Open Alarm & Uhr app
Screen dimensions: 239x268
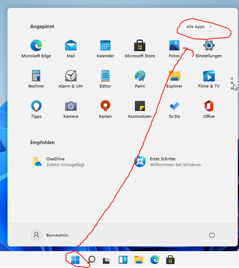71,79
